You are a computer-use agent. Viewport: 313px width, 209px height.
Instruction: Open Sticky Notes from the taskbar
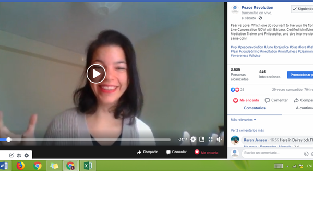pos(54,166)
